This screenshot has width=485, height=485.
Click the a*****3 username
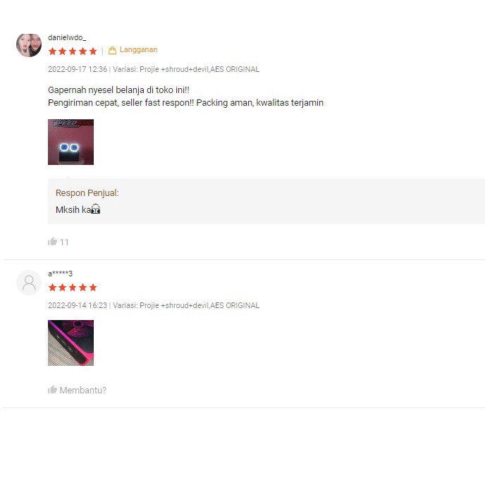pyautogui.click(x=61, y=274)
